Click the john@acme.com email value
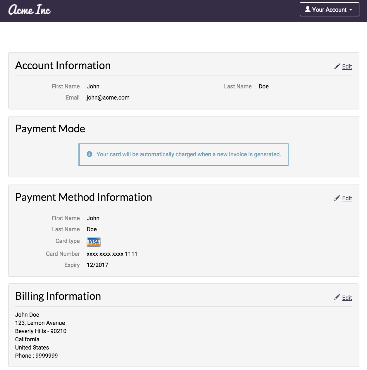The image size is (367, 370). (x=108, y=97)
